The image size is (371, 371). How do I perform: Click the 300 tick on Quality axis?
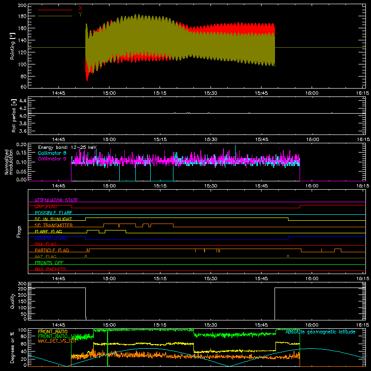(22, 284)
